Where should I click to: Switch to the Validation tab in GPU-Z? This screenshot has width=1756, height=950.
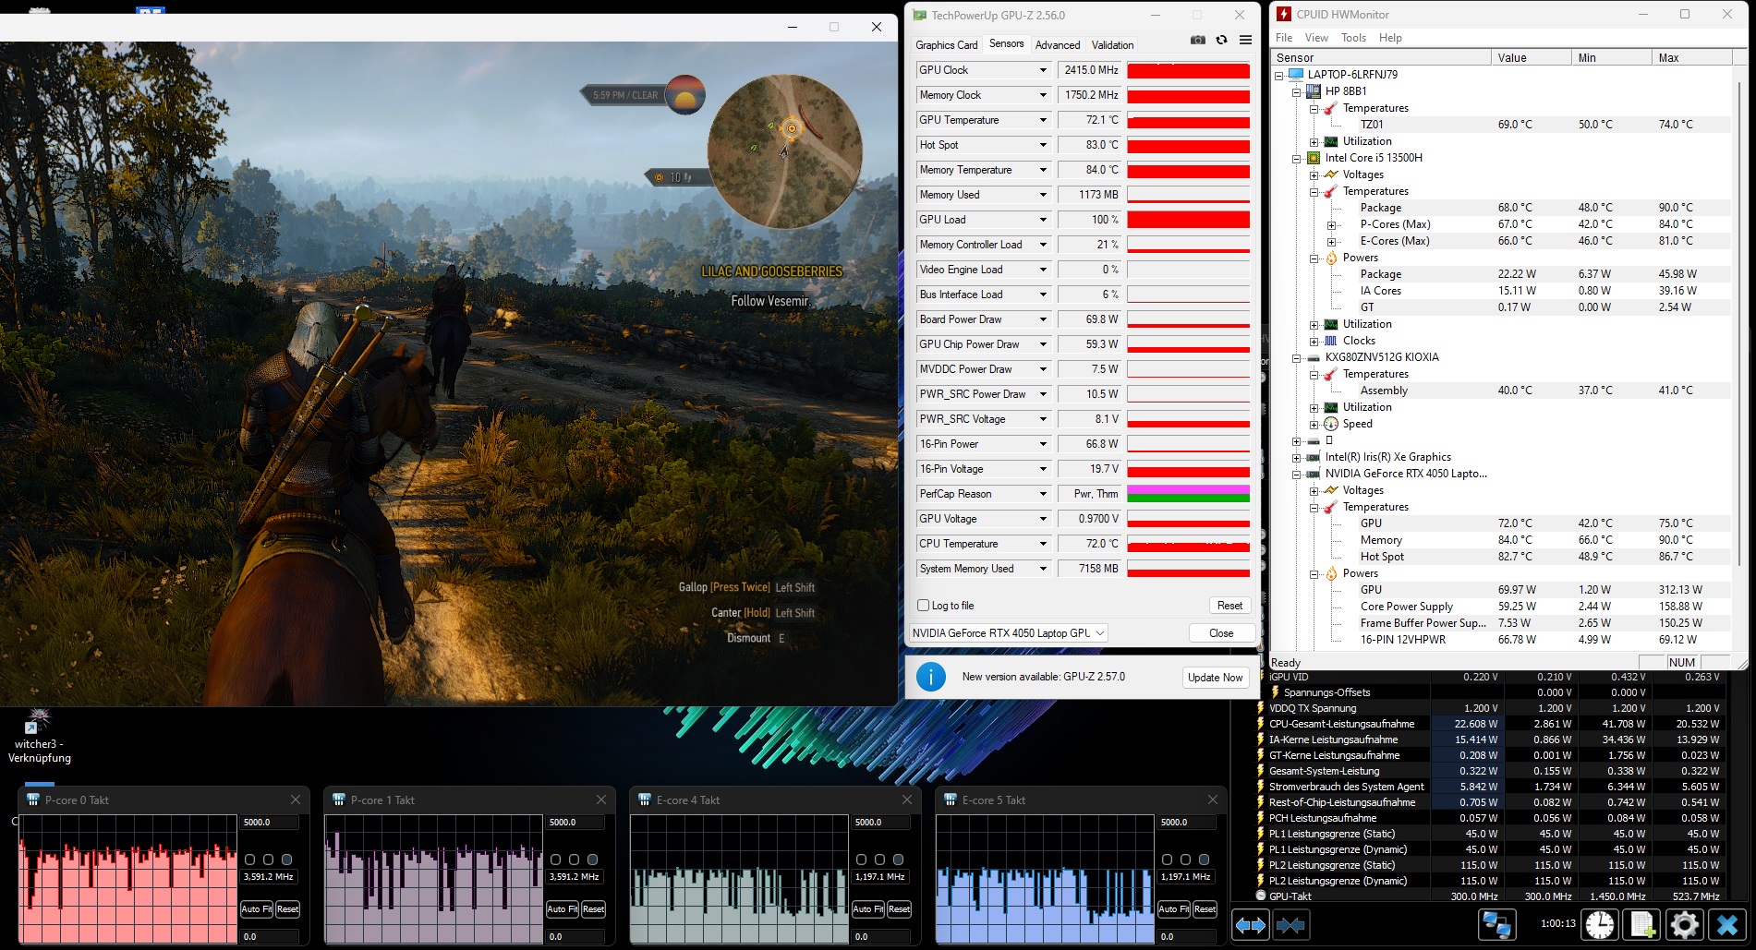tap(1112, 45)
